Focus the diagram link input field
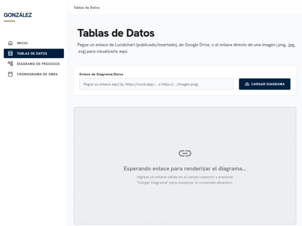 (157, 84)
